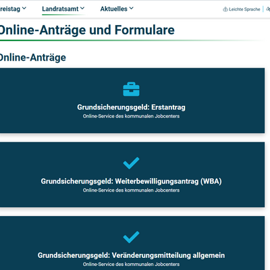Click the Online-Anträge und Formulare heading
Screen dimensions: 270x270
[87, 30]
